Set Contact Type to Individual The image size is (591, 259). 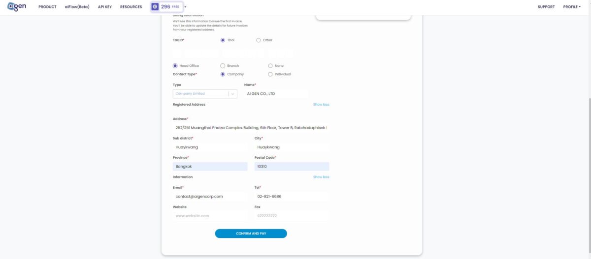pyautogui.click(x=270, y=74)
